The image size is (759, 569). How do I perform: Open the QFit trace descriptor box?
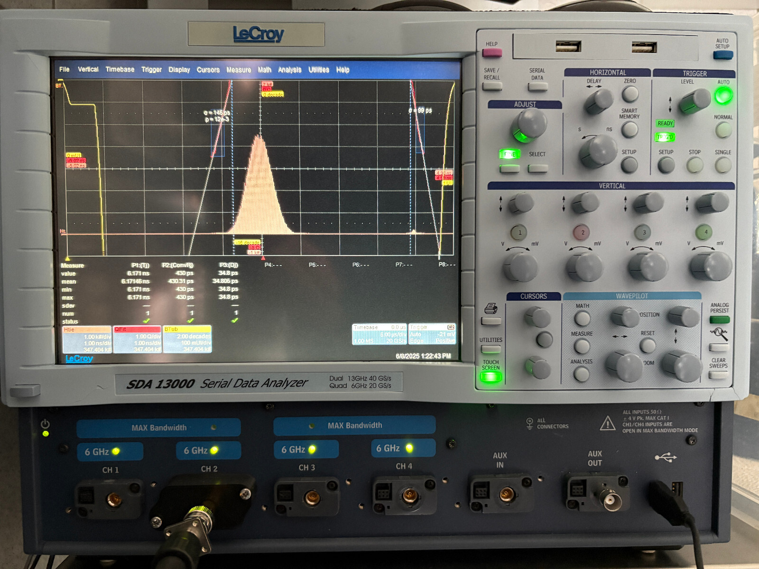138,339
